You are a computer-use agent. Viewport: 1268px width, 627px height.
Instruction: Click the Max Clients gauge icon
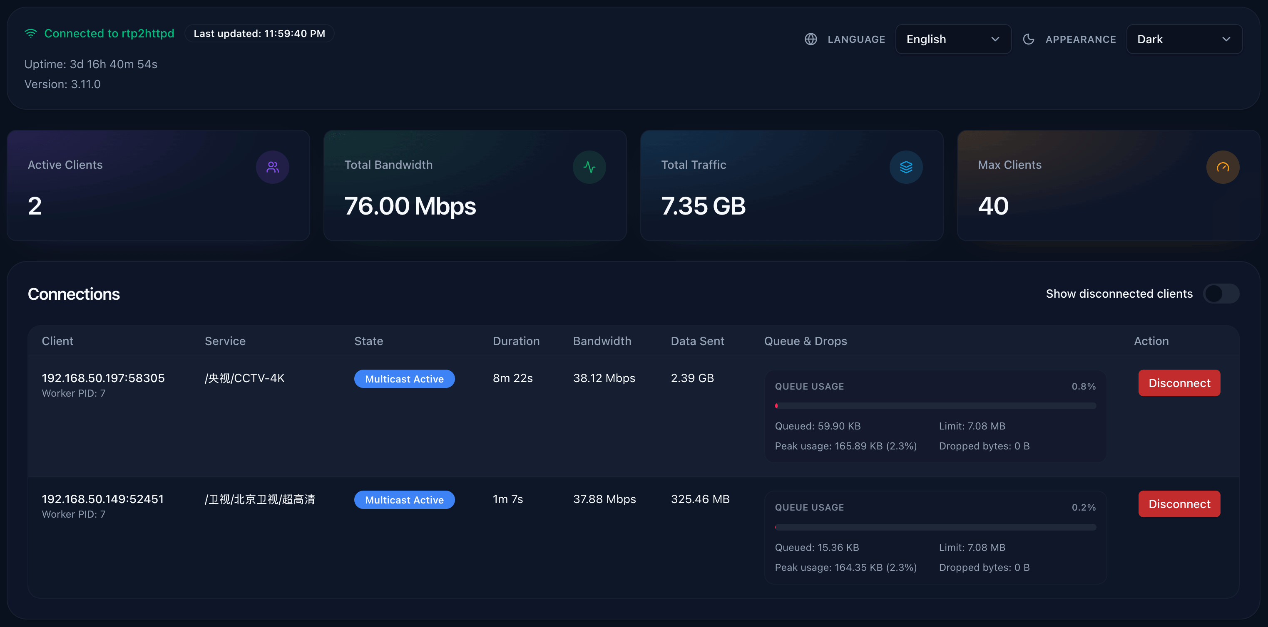(x=1223, y=167)
